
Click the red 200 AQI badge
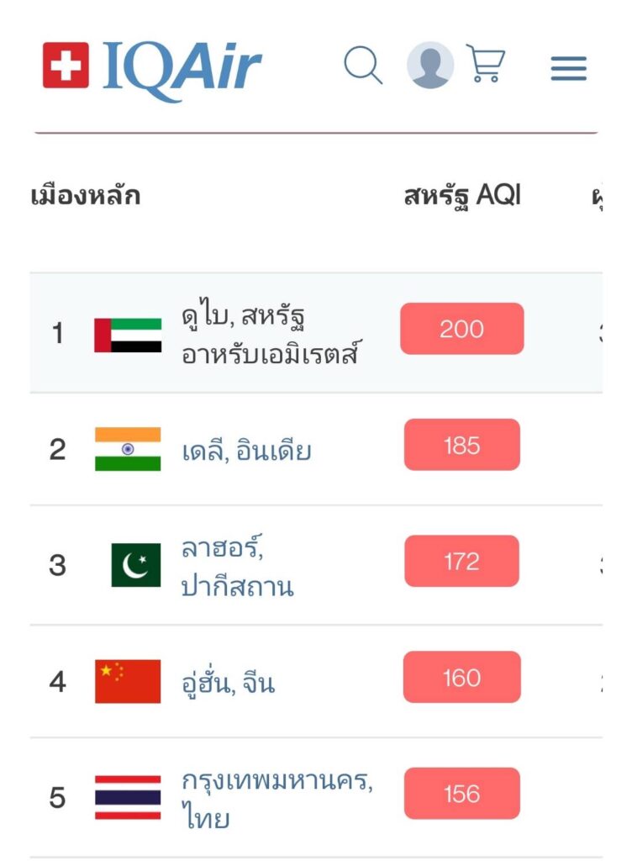tap(461, 329)
